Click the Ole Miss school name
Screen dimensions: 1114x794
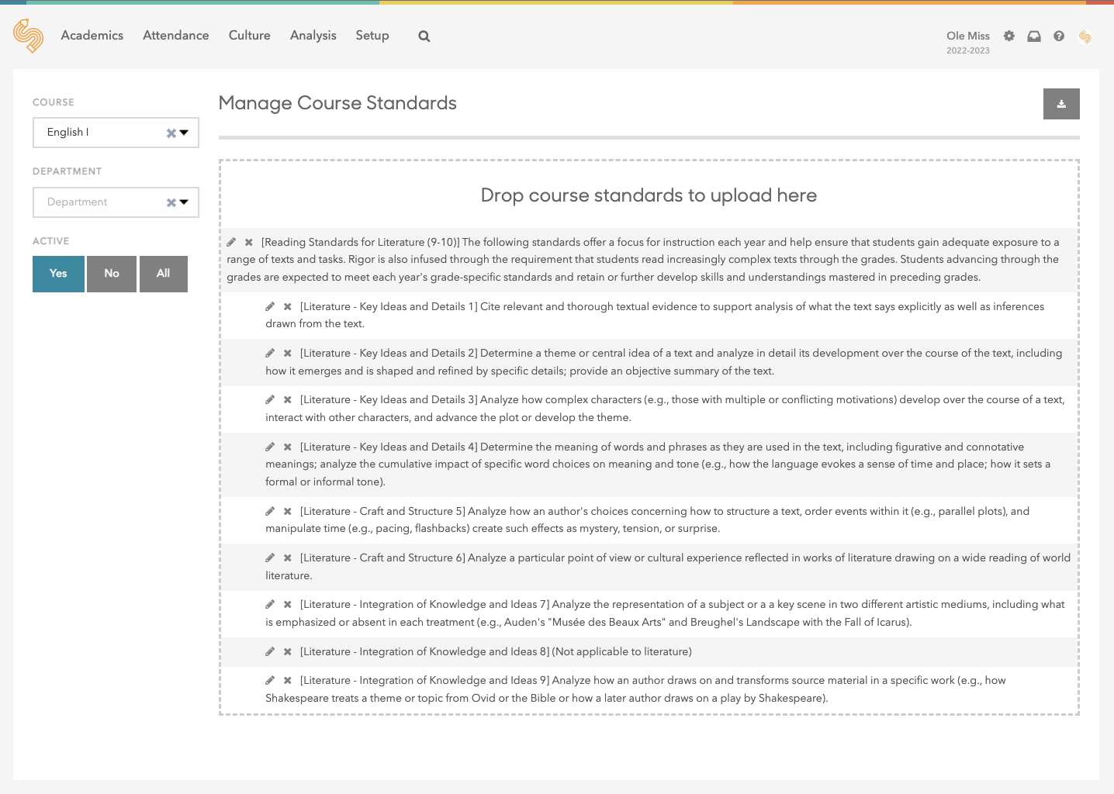967,36
